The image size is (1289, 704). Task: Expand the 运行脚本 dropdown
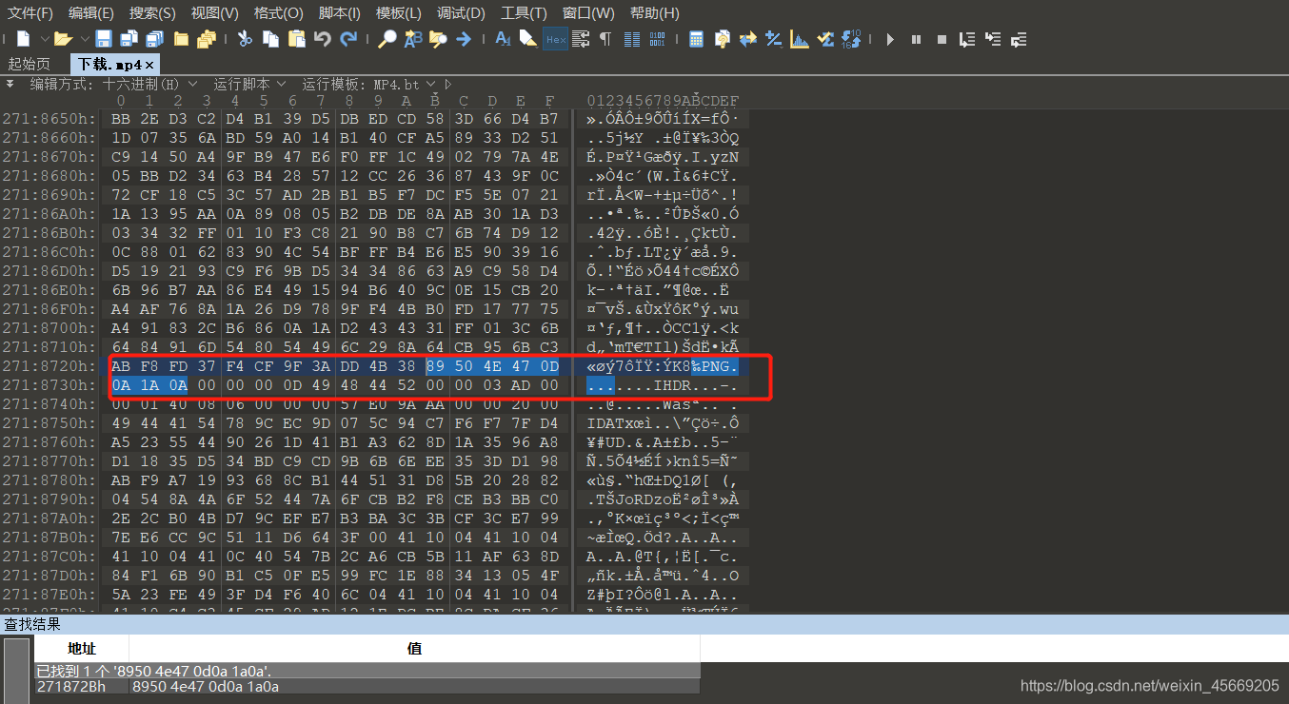(x=283, y=84)
